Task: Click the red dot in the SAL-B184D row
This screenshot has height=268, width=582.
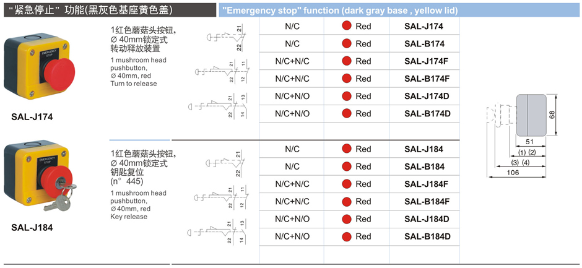Action: click(x=347, y=236)
